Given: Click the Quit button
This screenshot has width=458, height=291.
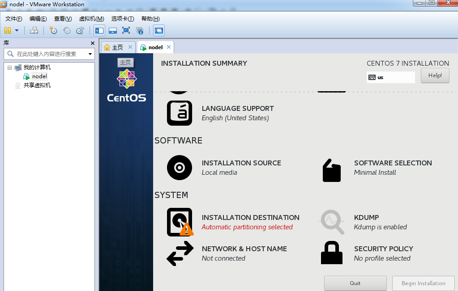Looking at the screenshot, I should [355, 283].
